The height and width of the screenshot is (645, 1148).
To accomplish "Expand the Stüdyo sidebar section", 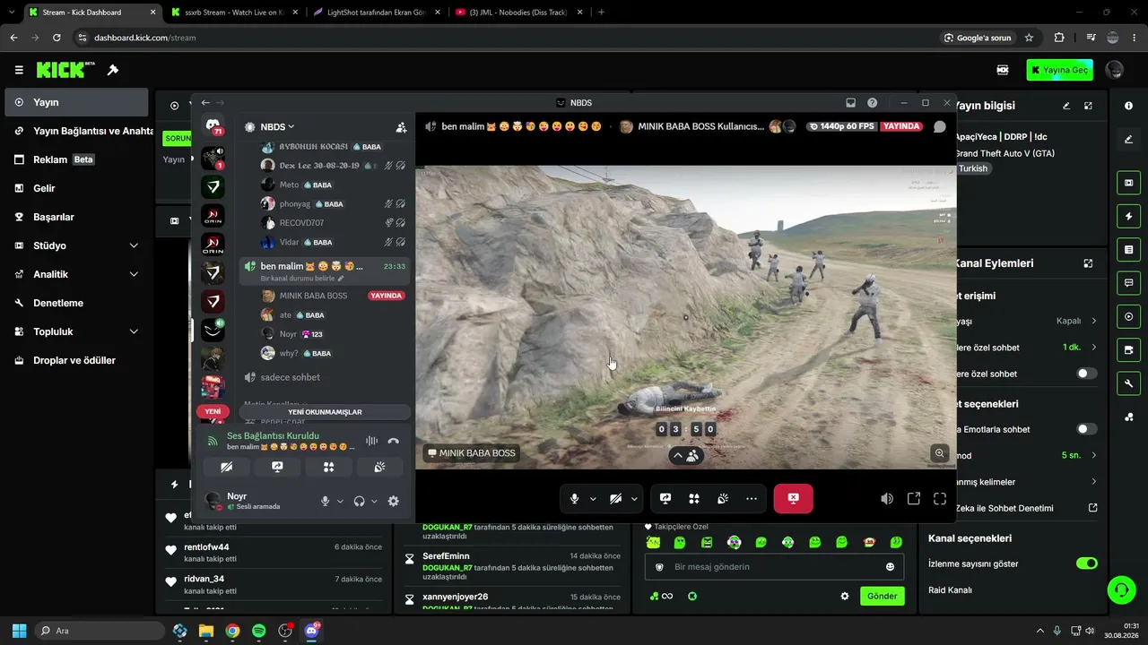I will (x=76, y=245).
